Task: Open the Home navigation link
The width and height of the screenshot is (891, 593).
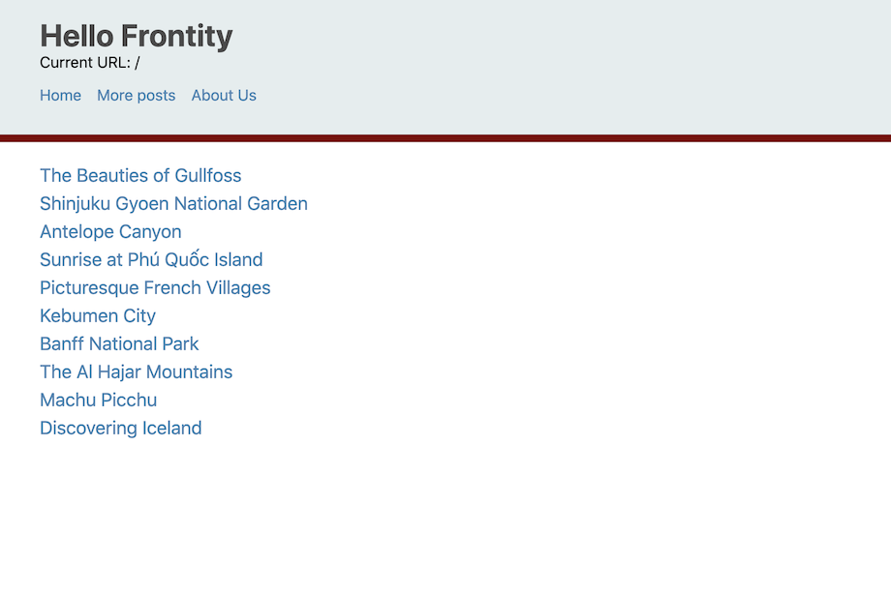Action: [60, 95]
